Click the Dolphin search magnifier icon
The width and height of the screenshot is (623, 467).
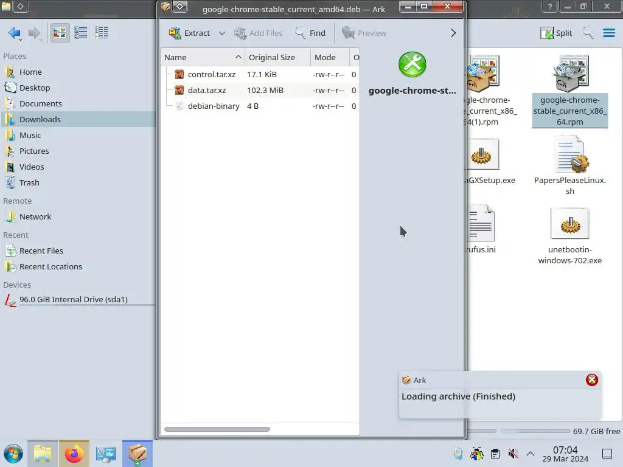click(588, 33)
